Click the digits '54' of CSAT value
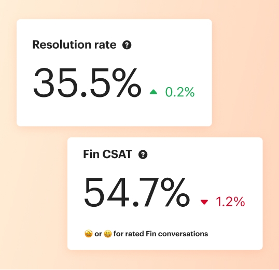This screenshot has height=270, width=279. coord(106,192)
